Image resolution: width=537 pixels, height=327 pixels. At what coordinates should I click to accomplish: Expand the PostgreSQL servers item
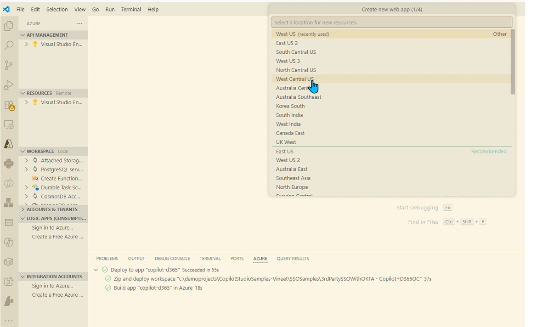point(26,169)
